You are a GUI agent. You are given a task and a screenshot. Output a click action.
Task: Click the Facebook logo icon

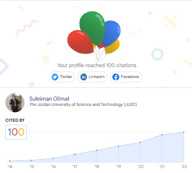click(116, 77)
